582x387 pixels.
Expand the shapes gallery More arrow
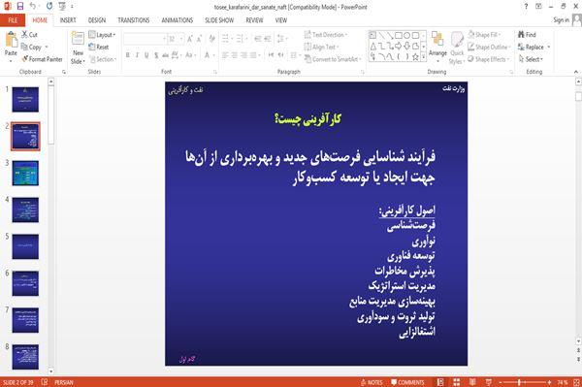tap(424, 57)
